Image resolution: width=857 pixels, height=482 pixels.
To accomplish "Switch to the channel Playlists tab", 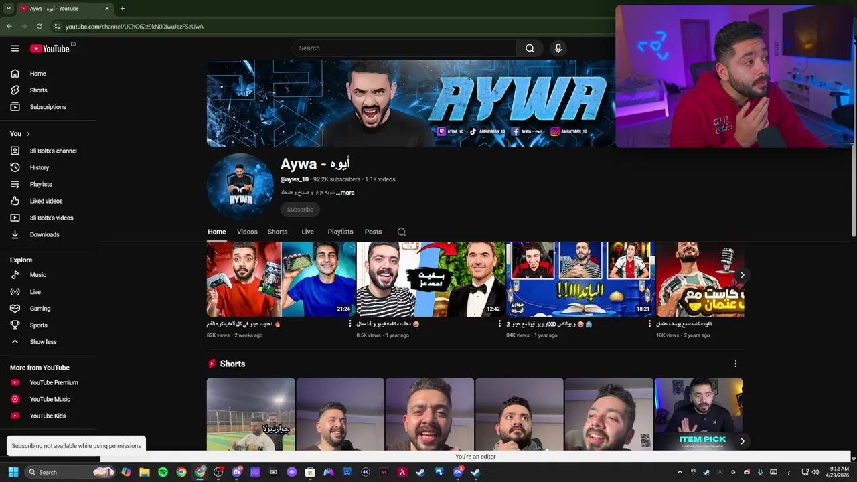I will pos(340,232).
